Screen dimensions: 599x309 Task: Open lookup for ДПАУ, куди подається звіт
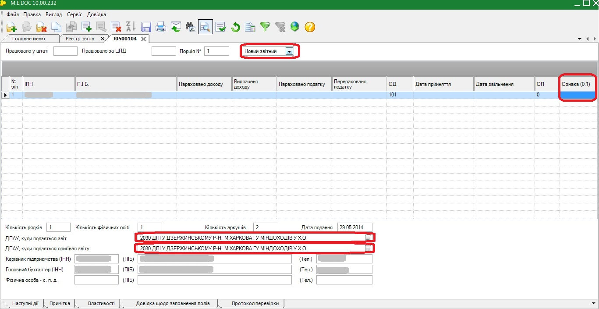coord(369,238)
